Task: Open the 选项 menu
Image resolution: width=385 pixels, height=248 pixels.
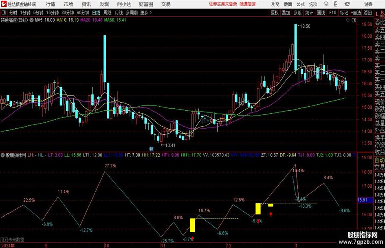Action: pyautogui.click(x=313, y=4)
